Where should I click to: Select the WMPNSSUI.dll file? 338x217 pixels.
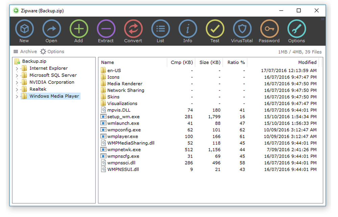[209, 169]
